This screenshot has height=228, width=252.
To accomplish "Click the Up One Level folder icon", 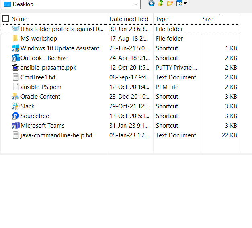I will point(161,4).
